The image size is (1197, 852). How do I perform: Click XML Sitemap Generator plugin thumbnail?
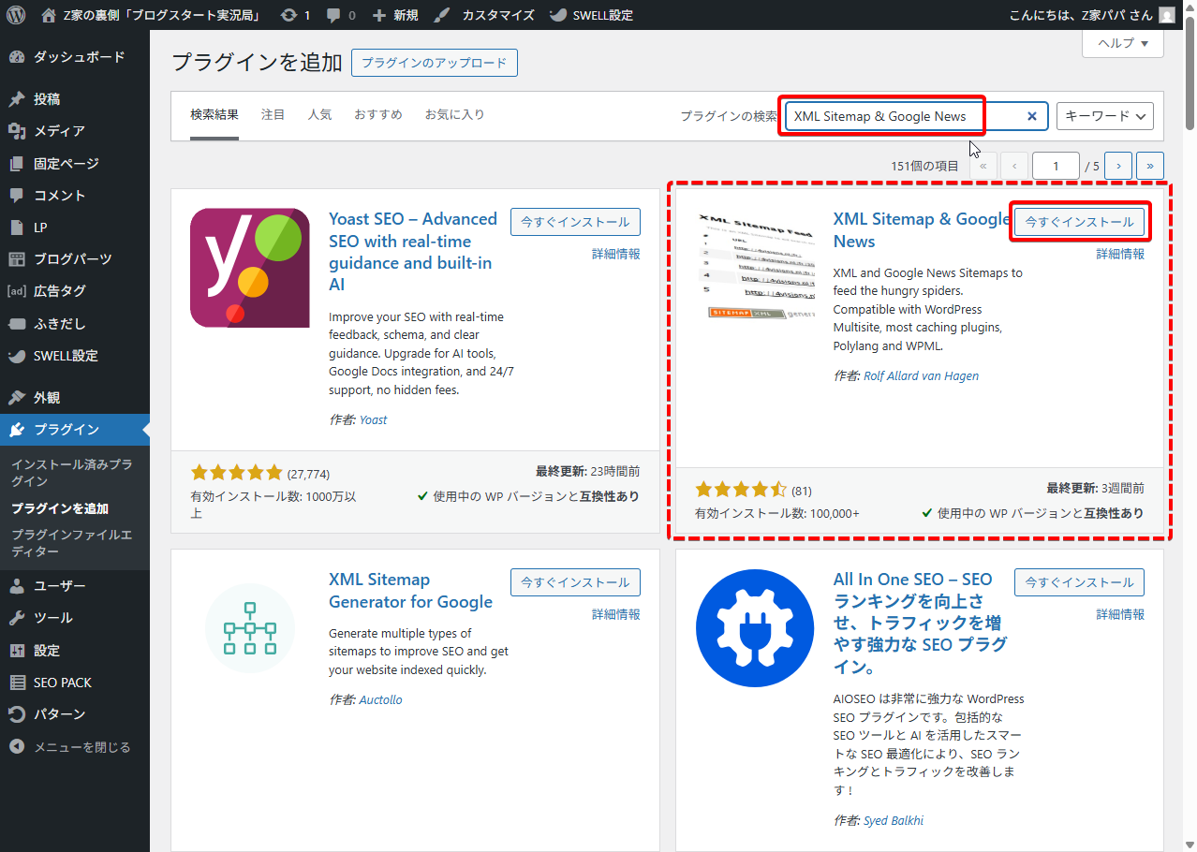[x=250, y=628]
